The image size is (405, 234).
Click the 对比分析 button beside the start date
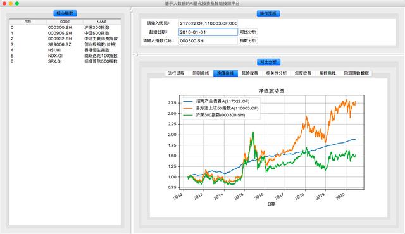247,32
